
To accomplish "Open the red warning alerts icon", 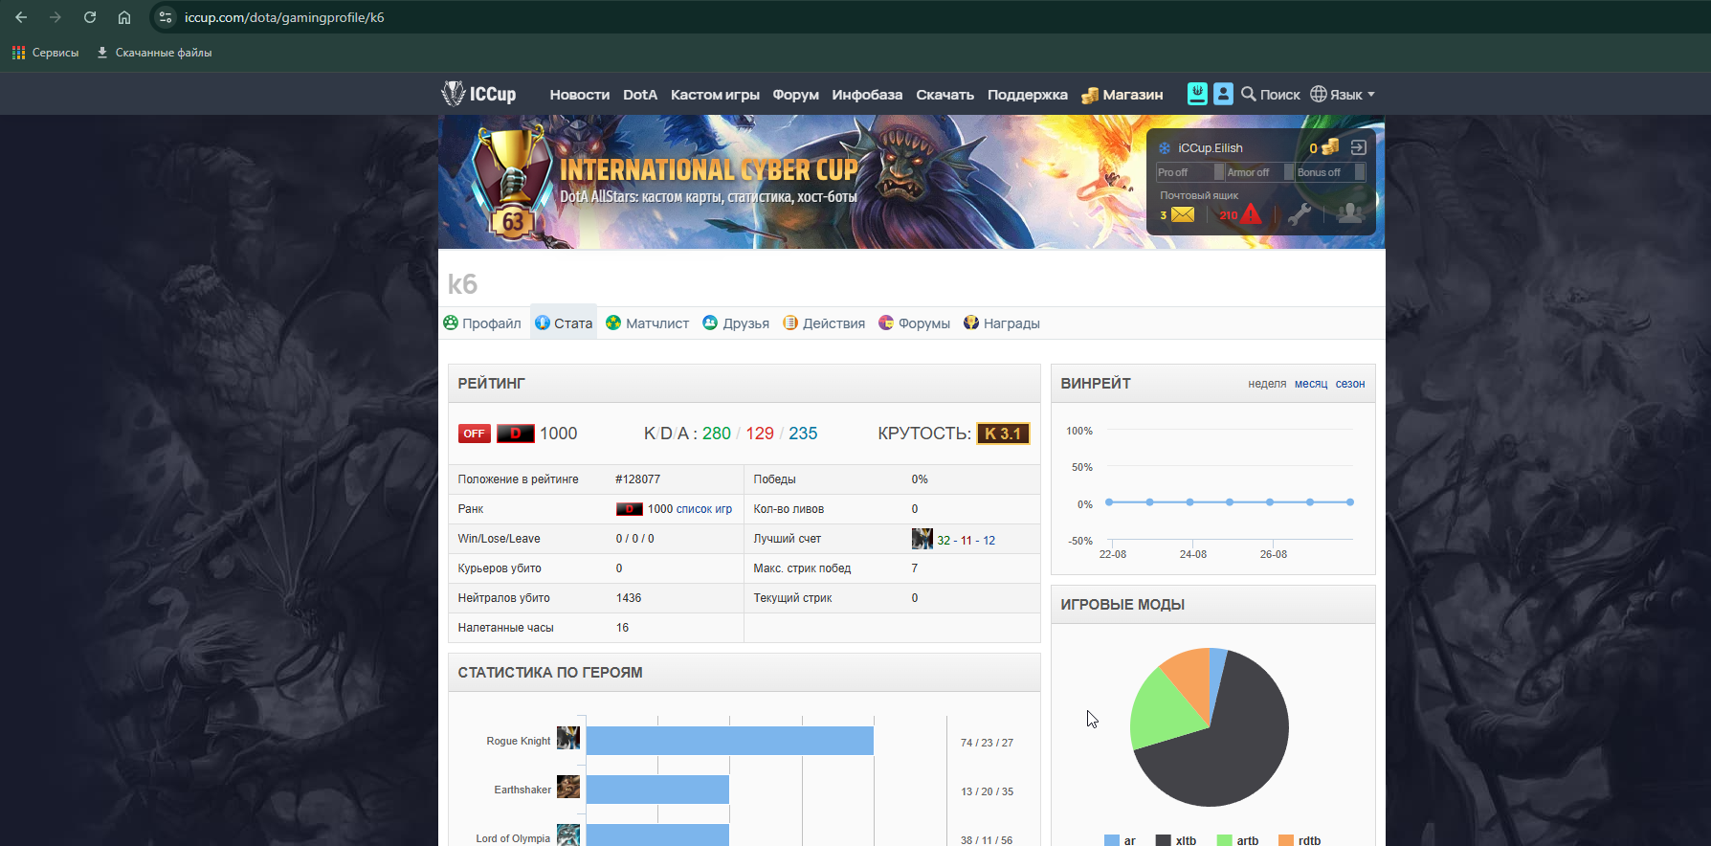I will pyautogui.click(x=1251, y=213).
